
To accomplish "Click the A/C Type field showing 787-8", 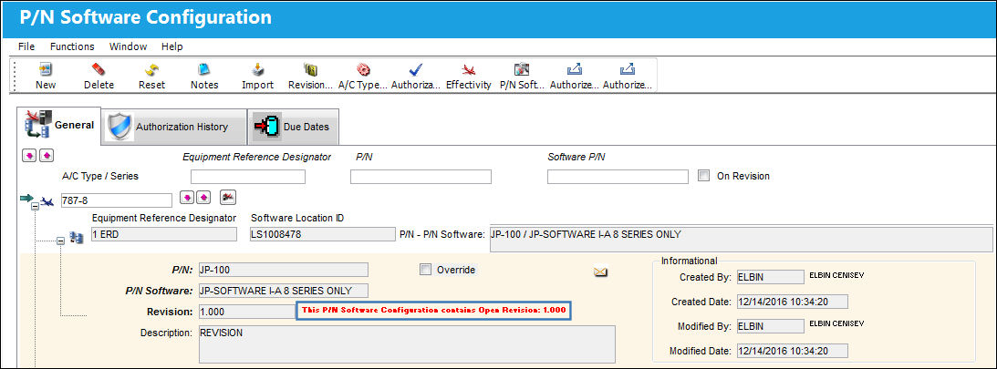I will pos(117,200).
